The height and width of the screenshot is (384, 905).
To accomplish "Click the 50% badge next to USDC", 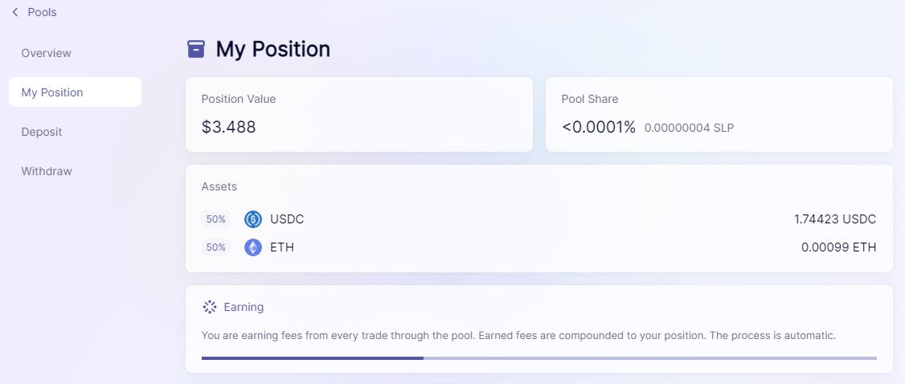I will click(x=216, y=219).
